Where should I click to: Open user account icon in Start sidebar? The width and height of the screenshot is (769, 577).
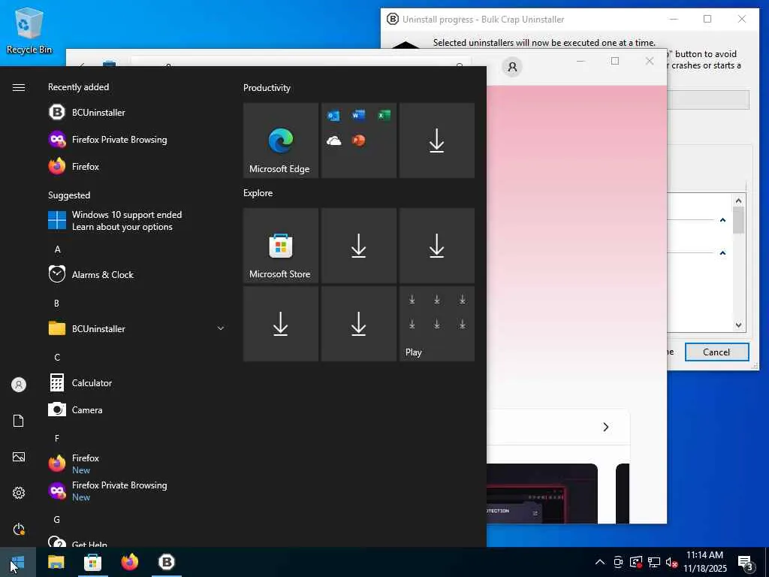19,385
